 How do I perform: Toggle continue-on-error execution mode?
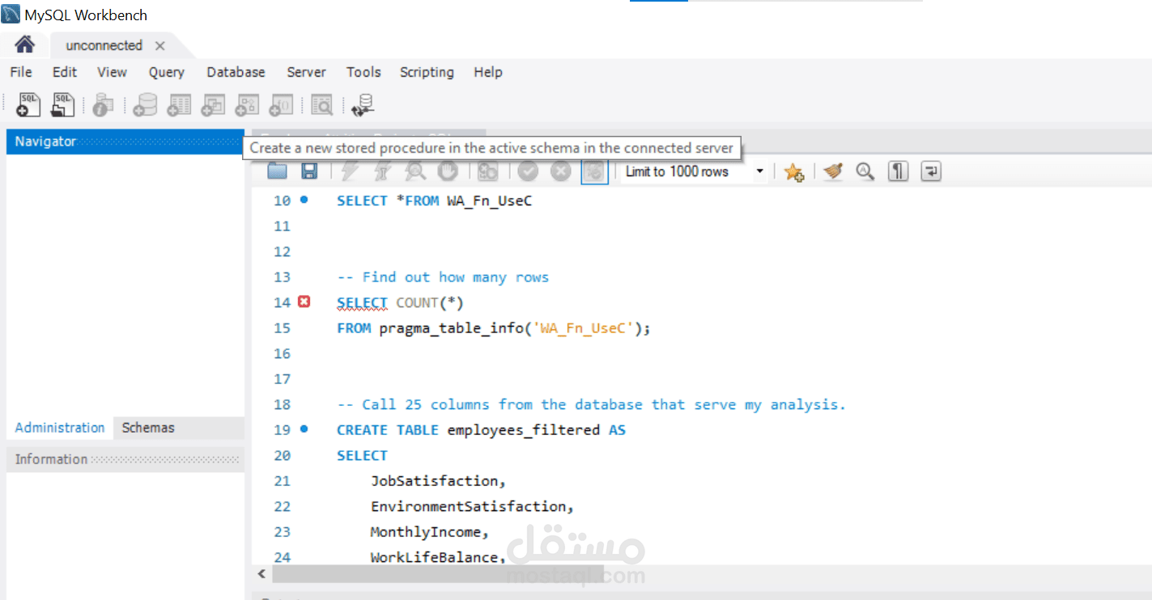pos(487,171)
